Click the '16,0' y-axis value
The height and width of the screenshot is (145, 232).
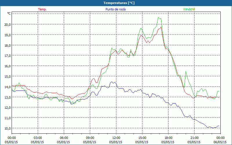[x=8, y=66]
